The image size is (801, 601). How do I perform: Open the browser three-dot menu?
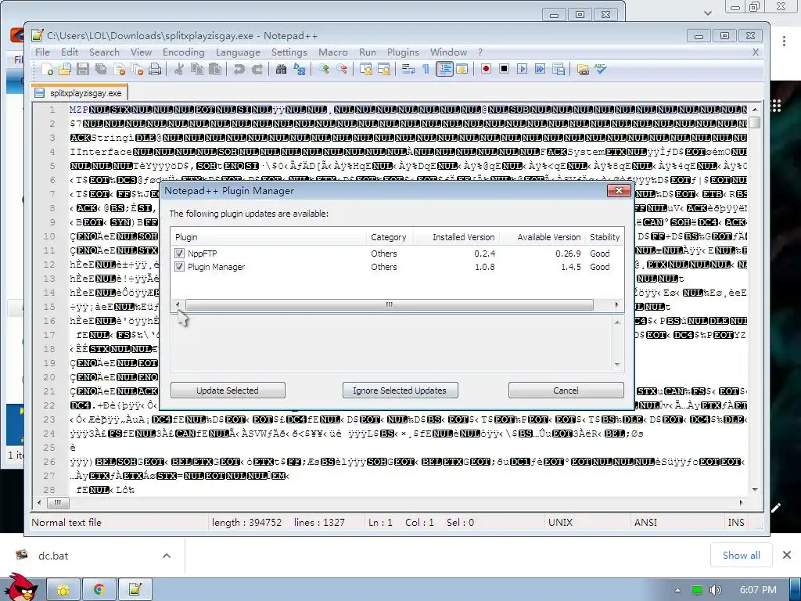pyautogui.click(x=784, y=41)
